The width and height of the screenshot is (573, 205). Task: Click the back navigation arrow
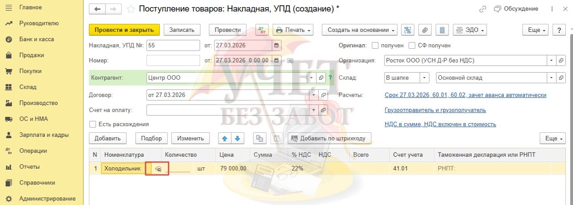(x=97, y=9)
